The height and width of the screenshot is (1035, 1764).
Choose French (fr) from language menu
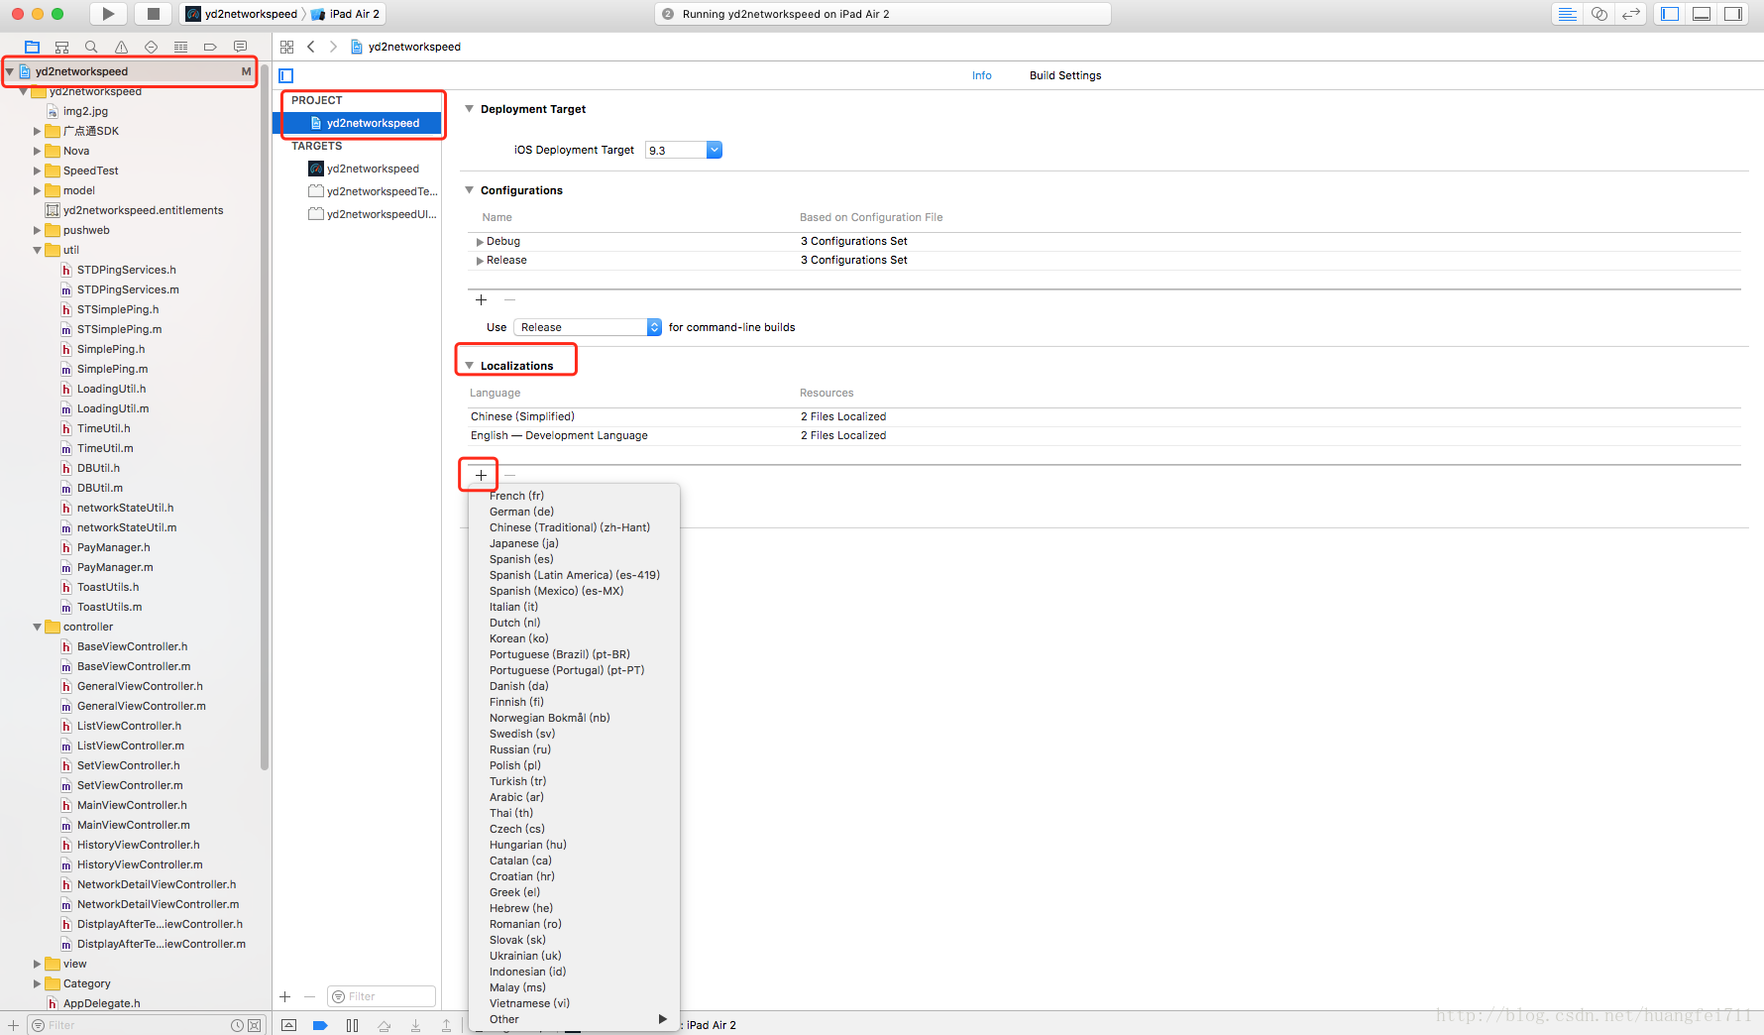(574, 496)
